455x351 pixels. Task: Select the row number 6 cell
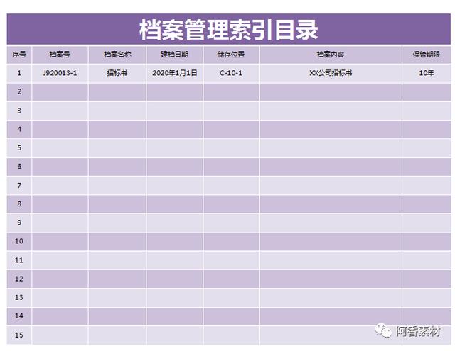click(x=19, y=167)
